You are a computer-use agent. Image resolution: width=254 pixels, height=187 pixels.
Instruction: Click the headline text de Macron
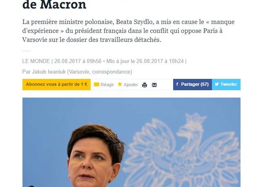pos(54,5)
